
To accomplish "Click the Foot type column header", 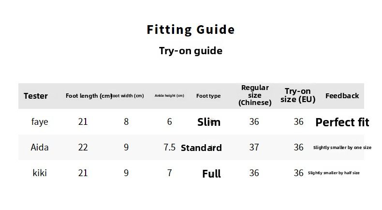I will point(208,96).
